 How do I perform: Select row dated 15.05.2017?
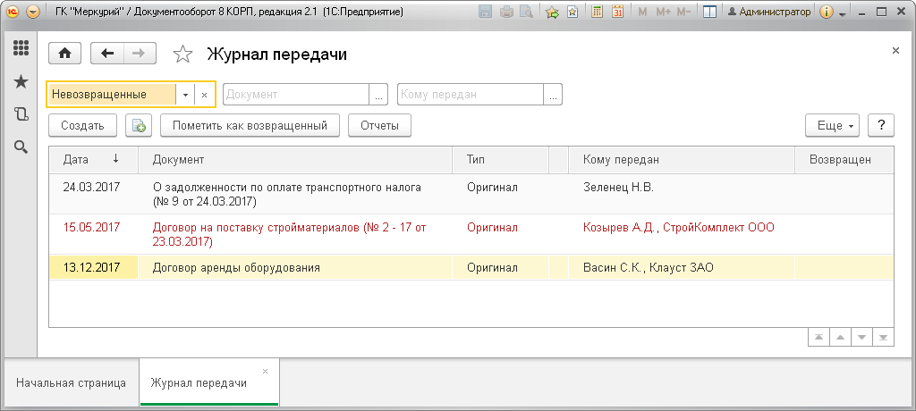tap(471, 234)
